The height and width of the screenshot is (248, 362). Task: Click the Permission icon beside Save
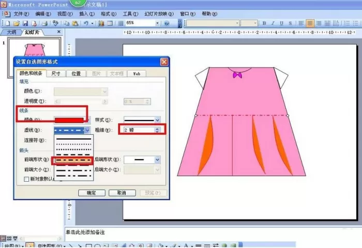(x=34, y=23)
